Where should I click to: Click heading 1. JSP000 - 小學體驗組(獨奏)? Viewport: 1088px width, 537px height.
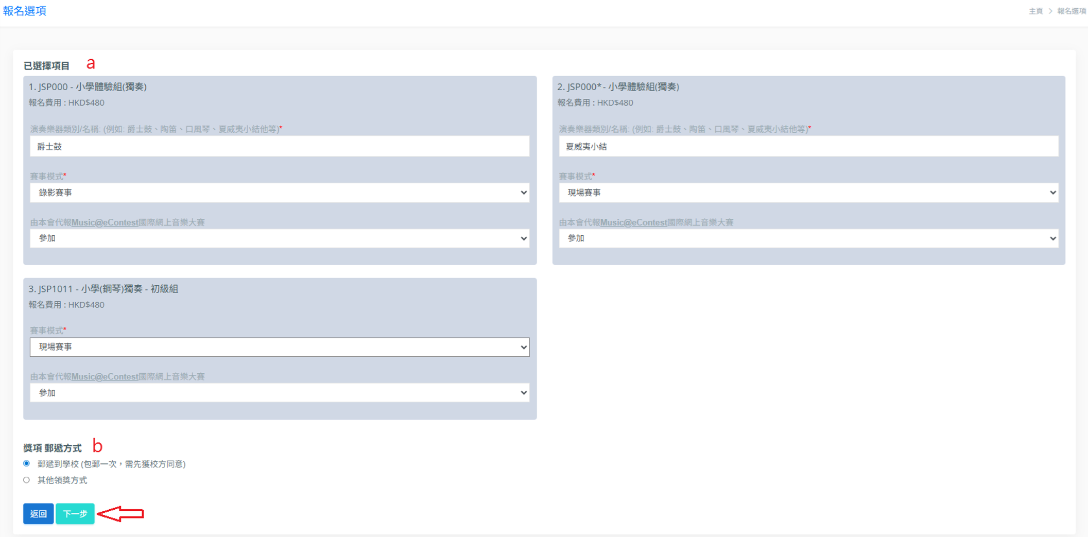coord(88,86)
